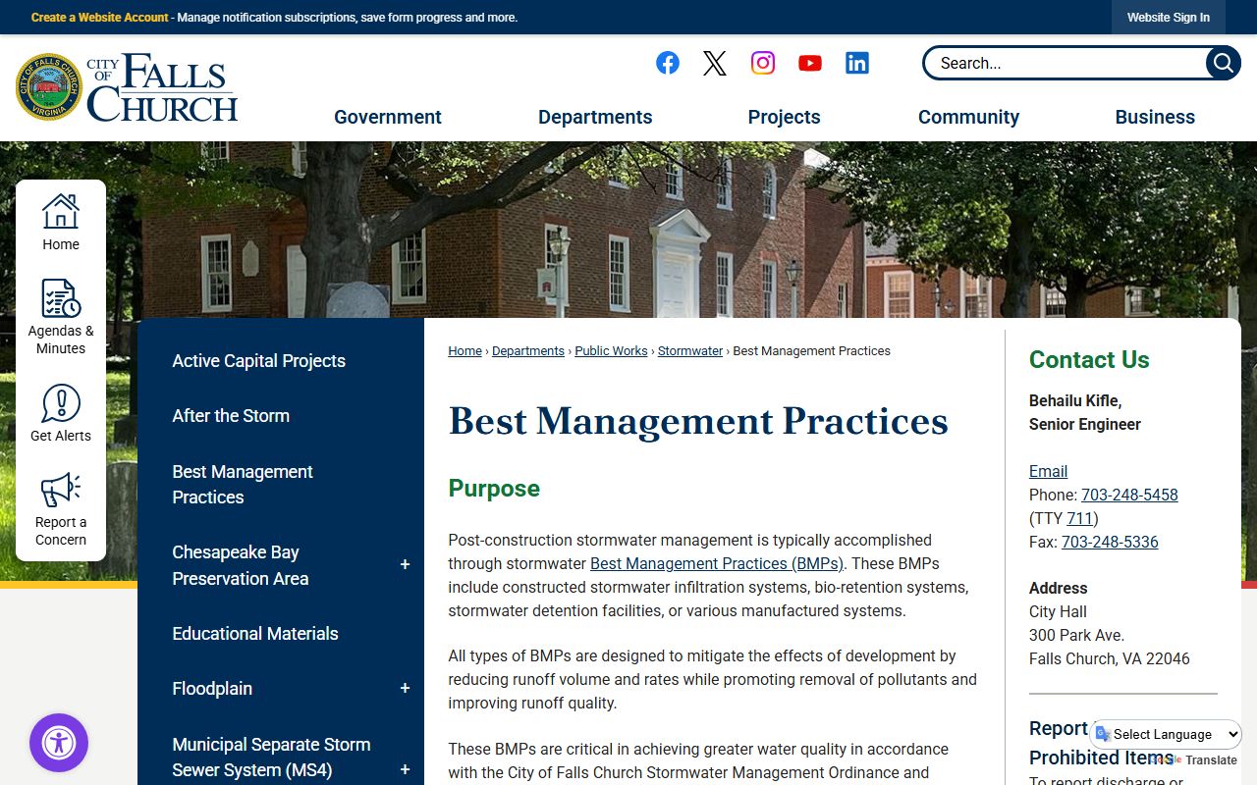
Task: Click the TTY 711 link
Action: pos(1080,518)
